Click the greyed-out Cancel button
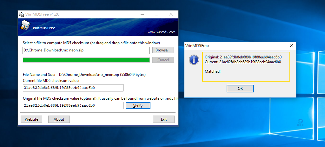Image resolution: width=325 pixels, height=147 pixels. 163,60
